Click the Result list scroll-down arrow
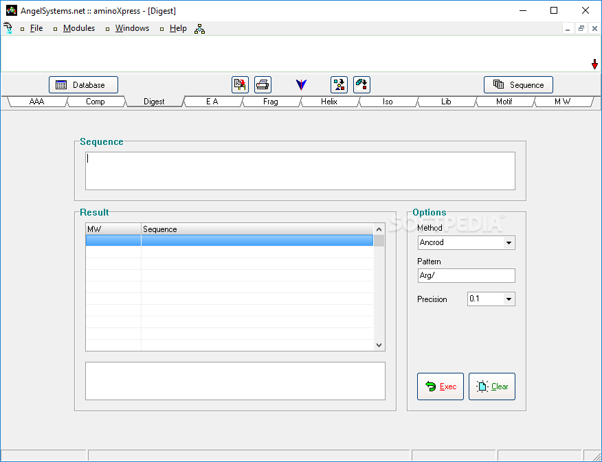This screenshot has width=602, height=462. click(x=379, y=345)
